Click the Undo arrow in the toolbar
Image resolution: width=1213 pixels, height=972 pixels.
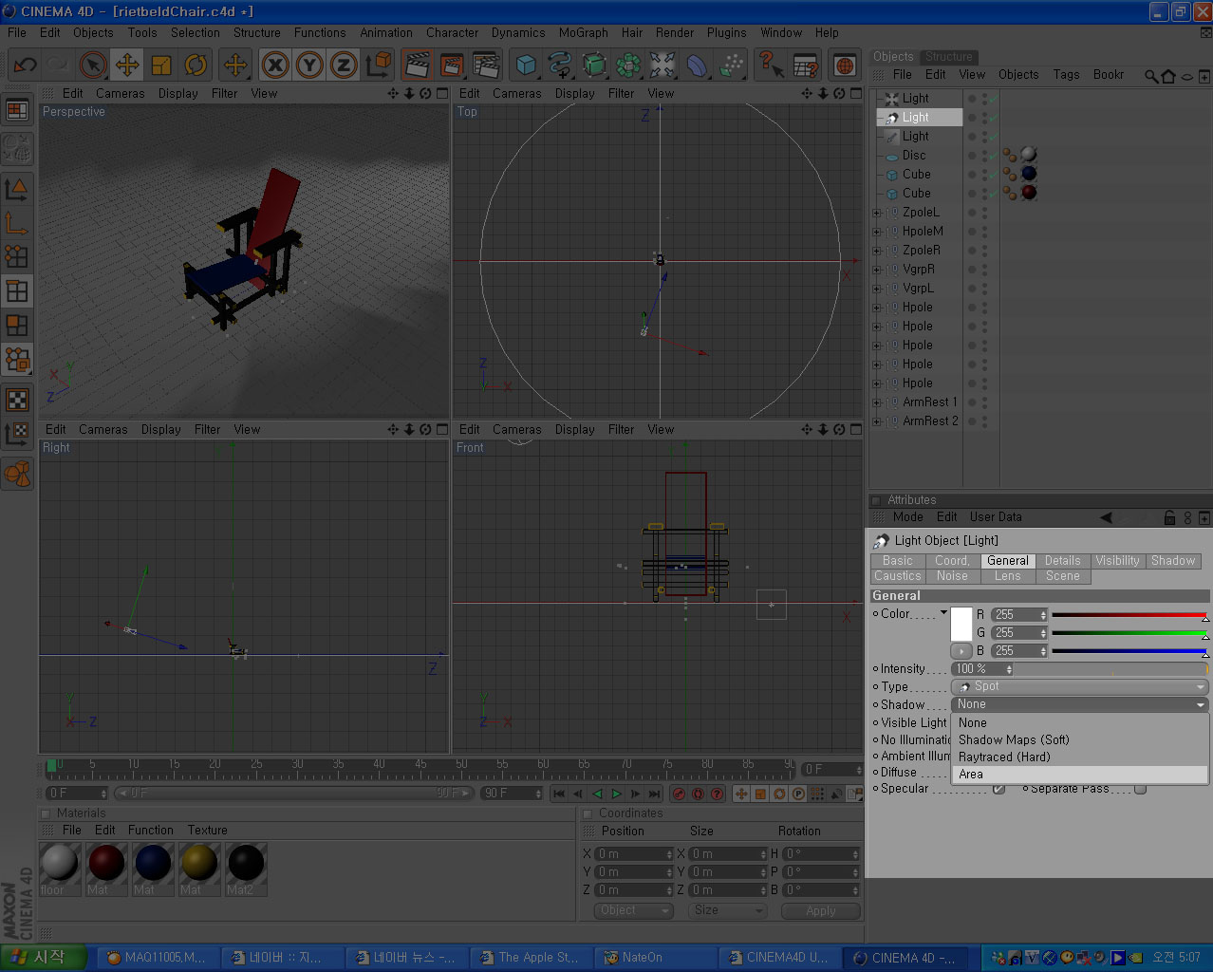tap(26, 65)
